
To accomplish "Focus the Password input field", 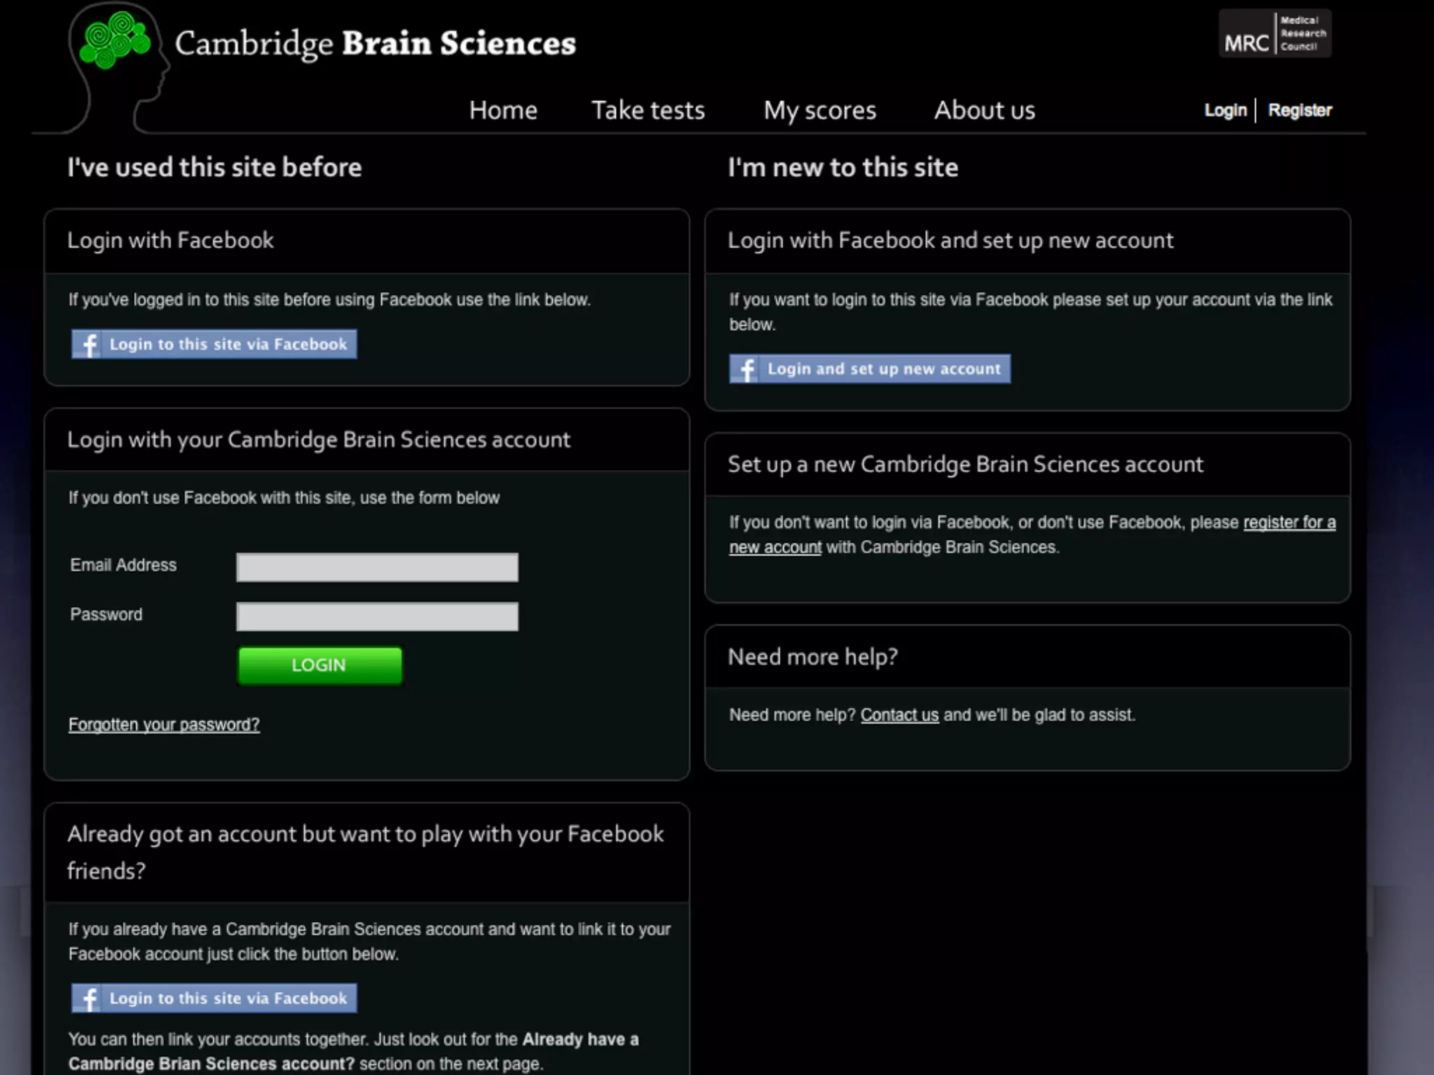I will click(377, 617).
